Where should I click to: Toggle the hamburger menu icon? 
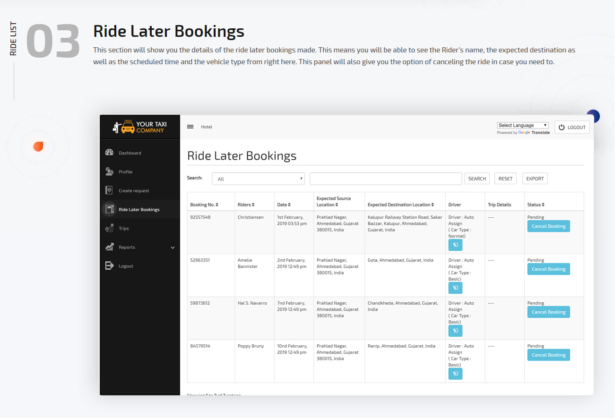pos(190,127)
